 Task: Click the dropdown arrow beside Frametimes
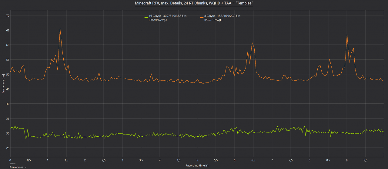[26, 167]
